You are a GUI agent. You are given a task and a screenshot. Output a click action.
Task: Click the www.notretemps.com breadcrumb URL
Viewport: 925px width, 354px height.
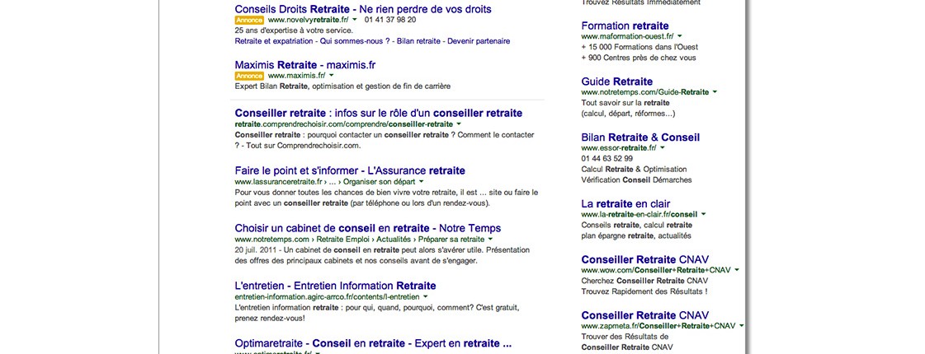pos(272,239)
